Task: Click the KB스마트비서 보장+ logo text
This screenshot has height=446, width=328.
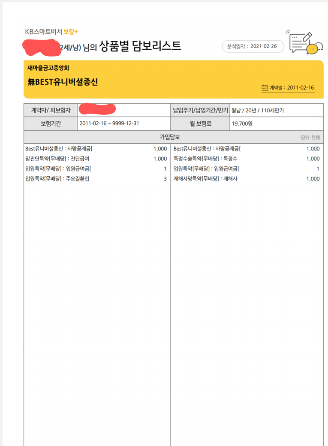Action: 51,31
